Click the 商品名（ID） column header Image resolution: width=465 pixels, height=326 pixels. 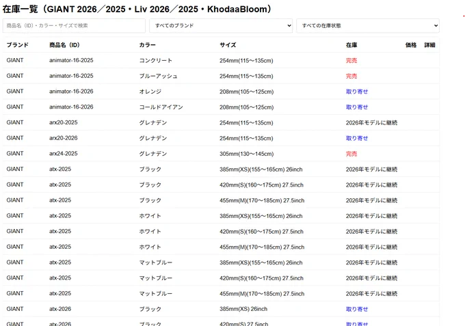click(x=64, y=45)
